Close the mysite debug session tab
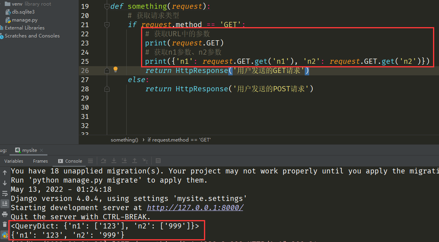 pos(42,150)
